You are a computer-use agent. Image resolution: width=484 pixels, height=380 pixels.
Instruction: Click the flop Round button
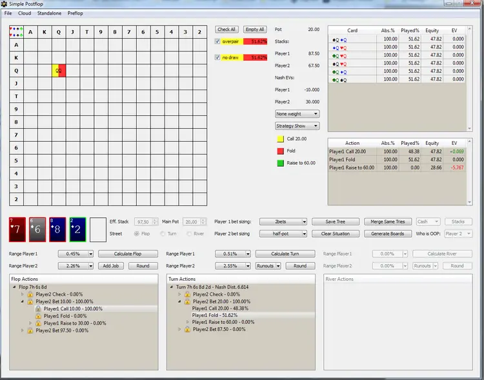pyautogui.click(x=143, y=265)
